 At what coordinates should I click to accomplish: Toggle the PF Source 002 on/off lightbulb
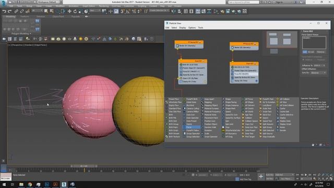click(x=255, y=44)
